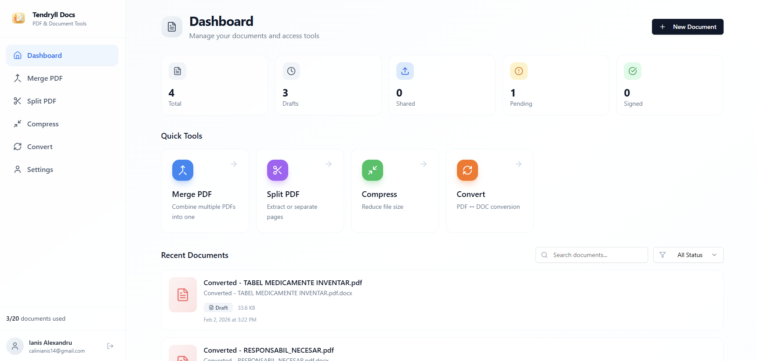Screen dimensions: 757x361
Task: Go to Settings in the sidebar
Action: (x=40, y=169)
